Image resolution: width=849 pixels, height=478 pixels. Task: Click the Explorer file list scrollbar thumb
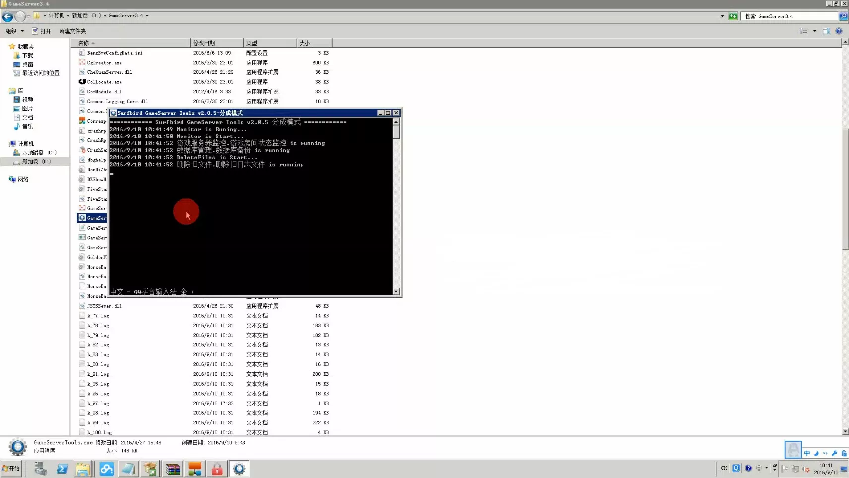click(845, 189)
